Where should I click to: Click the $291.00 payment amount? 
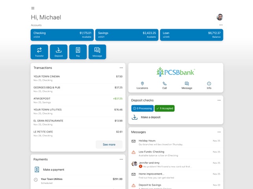pos(118,179)
